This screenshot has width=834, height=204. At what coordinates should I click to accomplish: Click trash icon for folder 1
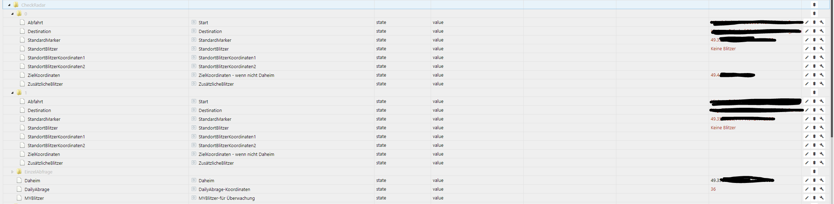pyautogui.click(x=814, y=92)
